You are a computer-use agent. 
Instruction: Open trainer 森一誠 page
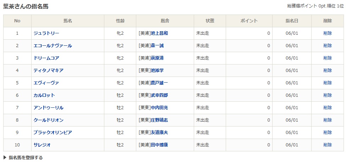157,46
